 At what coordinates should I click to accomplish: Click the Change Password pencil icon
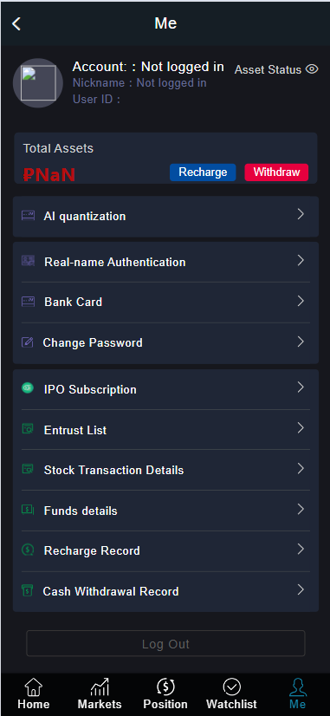pyautogui.click(x=28, y=342)
